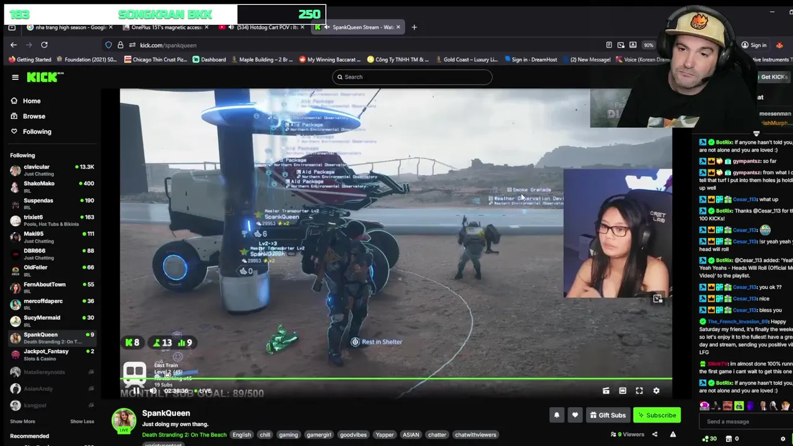The image size is (793, 446).
Task: Open the Kick hamburger sidebar menu
Action: pos(15,77)
